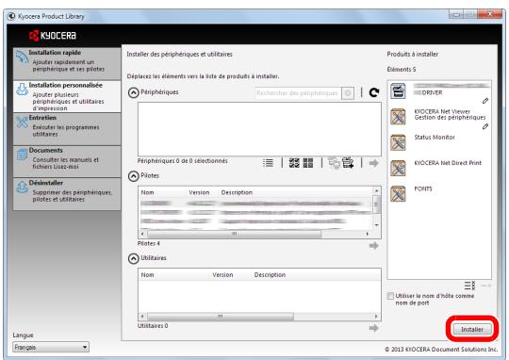The width and height of the screenshot is (509, 360).
Task: Add a custom device with the plus icon
Action: coord(348,163)
